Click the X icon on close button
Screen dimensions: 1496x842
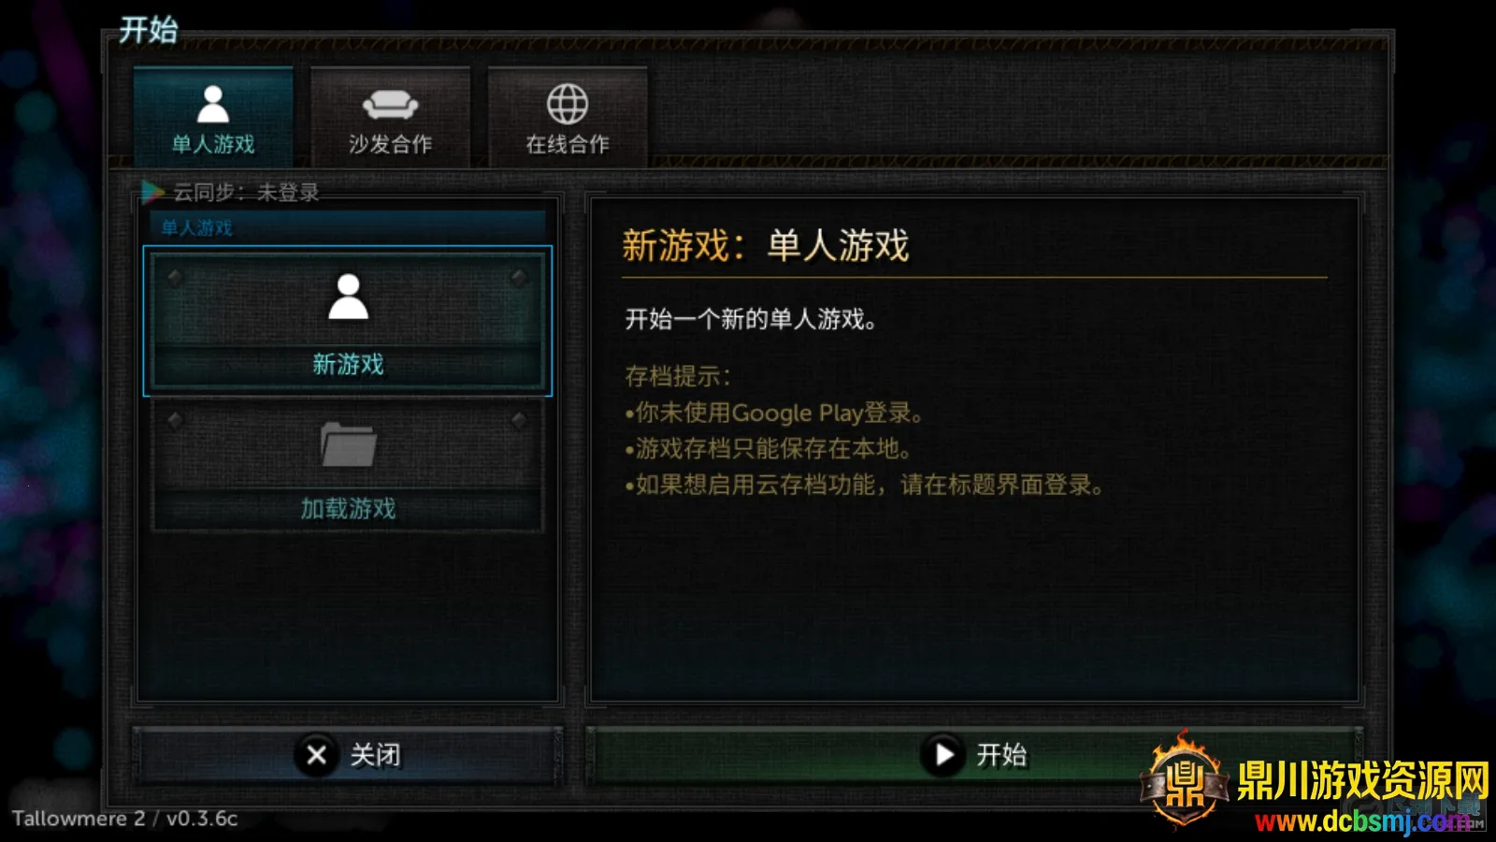[317, 754]
